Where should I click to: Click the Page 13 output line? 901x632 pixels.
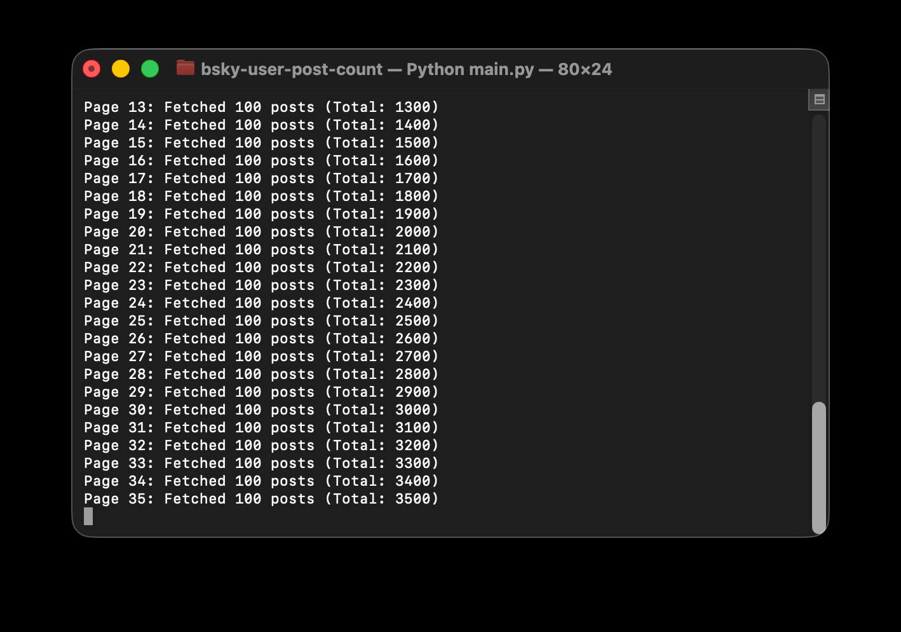tap(261, 107)
